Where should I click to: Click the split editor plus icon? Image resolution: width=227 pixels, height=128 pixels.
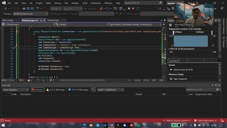point(164,25)
